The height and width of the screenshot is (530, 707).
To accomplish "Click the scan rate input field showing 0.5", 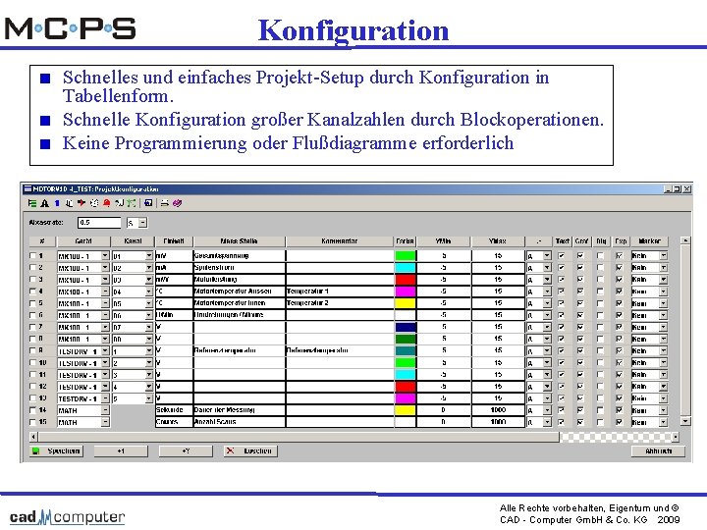I will [99, 222].
